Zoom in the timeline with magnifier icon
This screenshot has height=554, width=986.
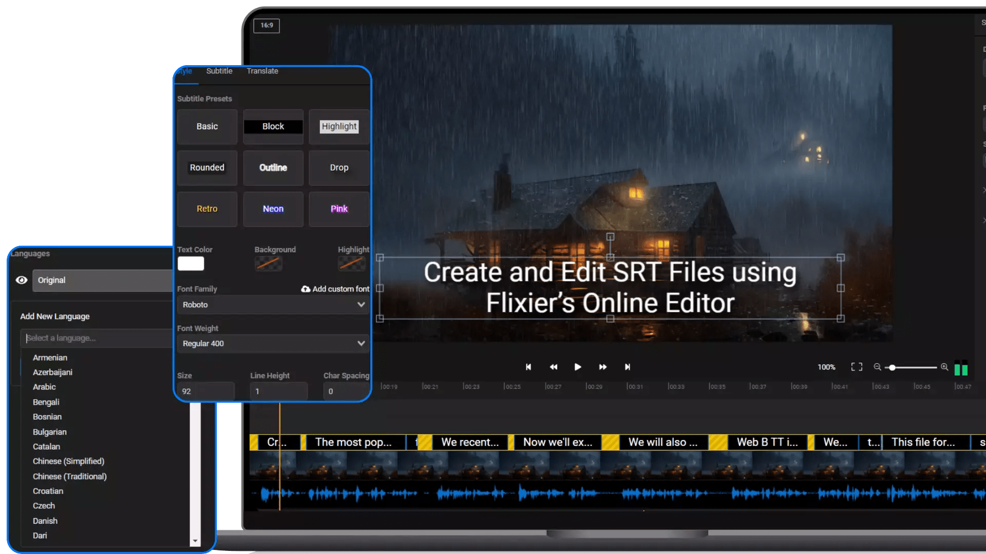(944, 367)
